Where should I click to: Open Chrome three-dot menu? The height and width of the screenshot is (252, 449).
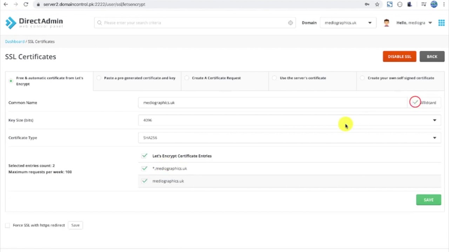444,4
